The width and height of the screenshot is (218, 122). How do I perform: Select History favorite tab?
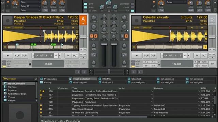tap(48, 82)
